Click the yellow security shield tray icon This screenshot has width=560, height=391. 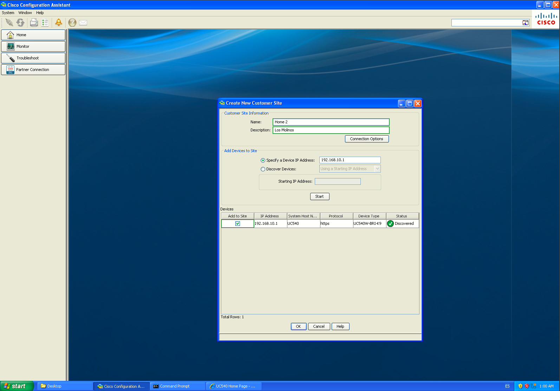(520, 386)
